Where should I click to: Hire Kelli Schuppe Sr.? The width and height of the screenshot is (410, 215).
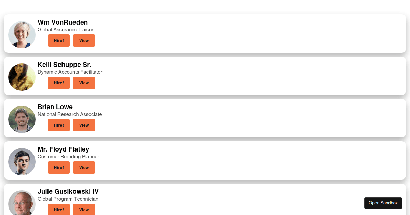pos(59,83)
